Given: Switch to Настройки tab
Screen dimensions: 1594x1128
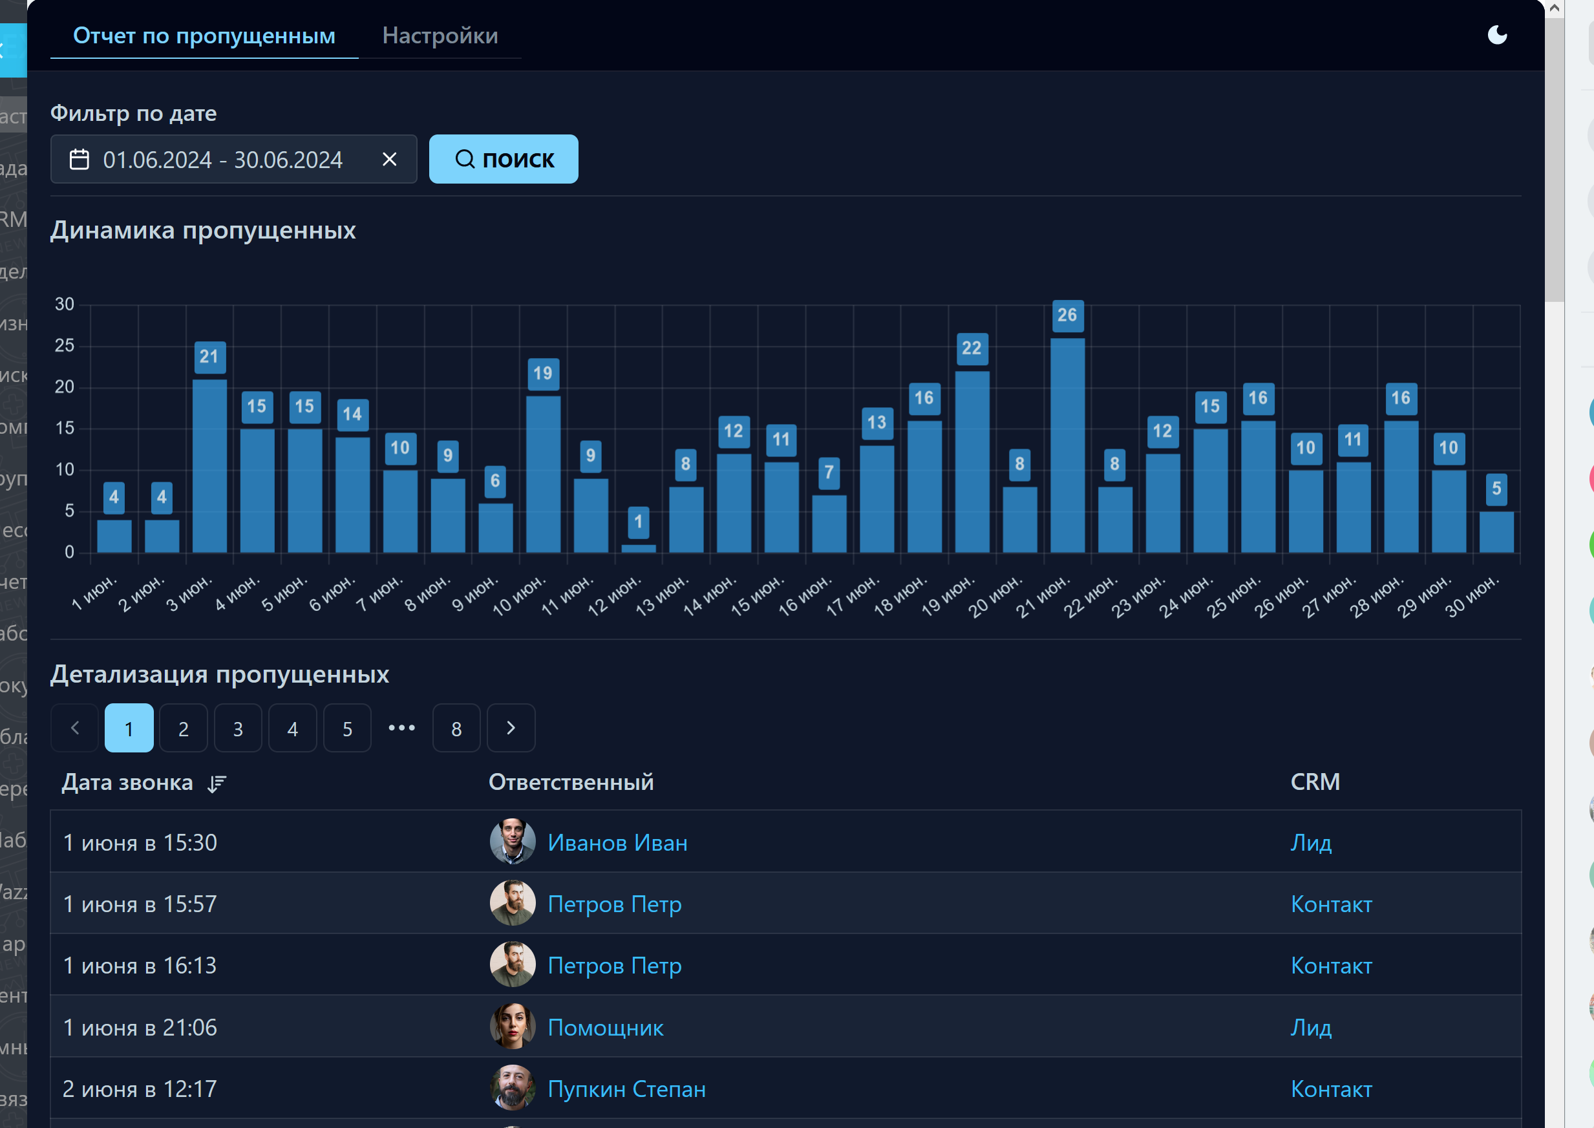Looking at the screenshot, I should click(440, 36).
